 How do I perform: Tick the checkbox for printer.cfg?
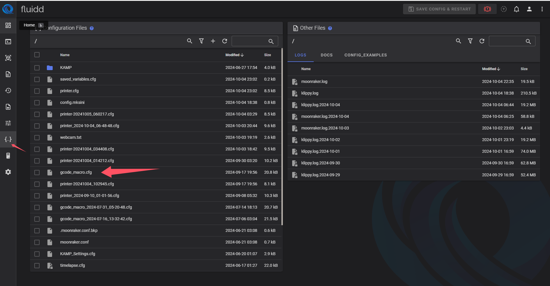pos(37,91)
